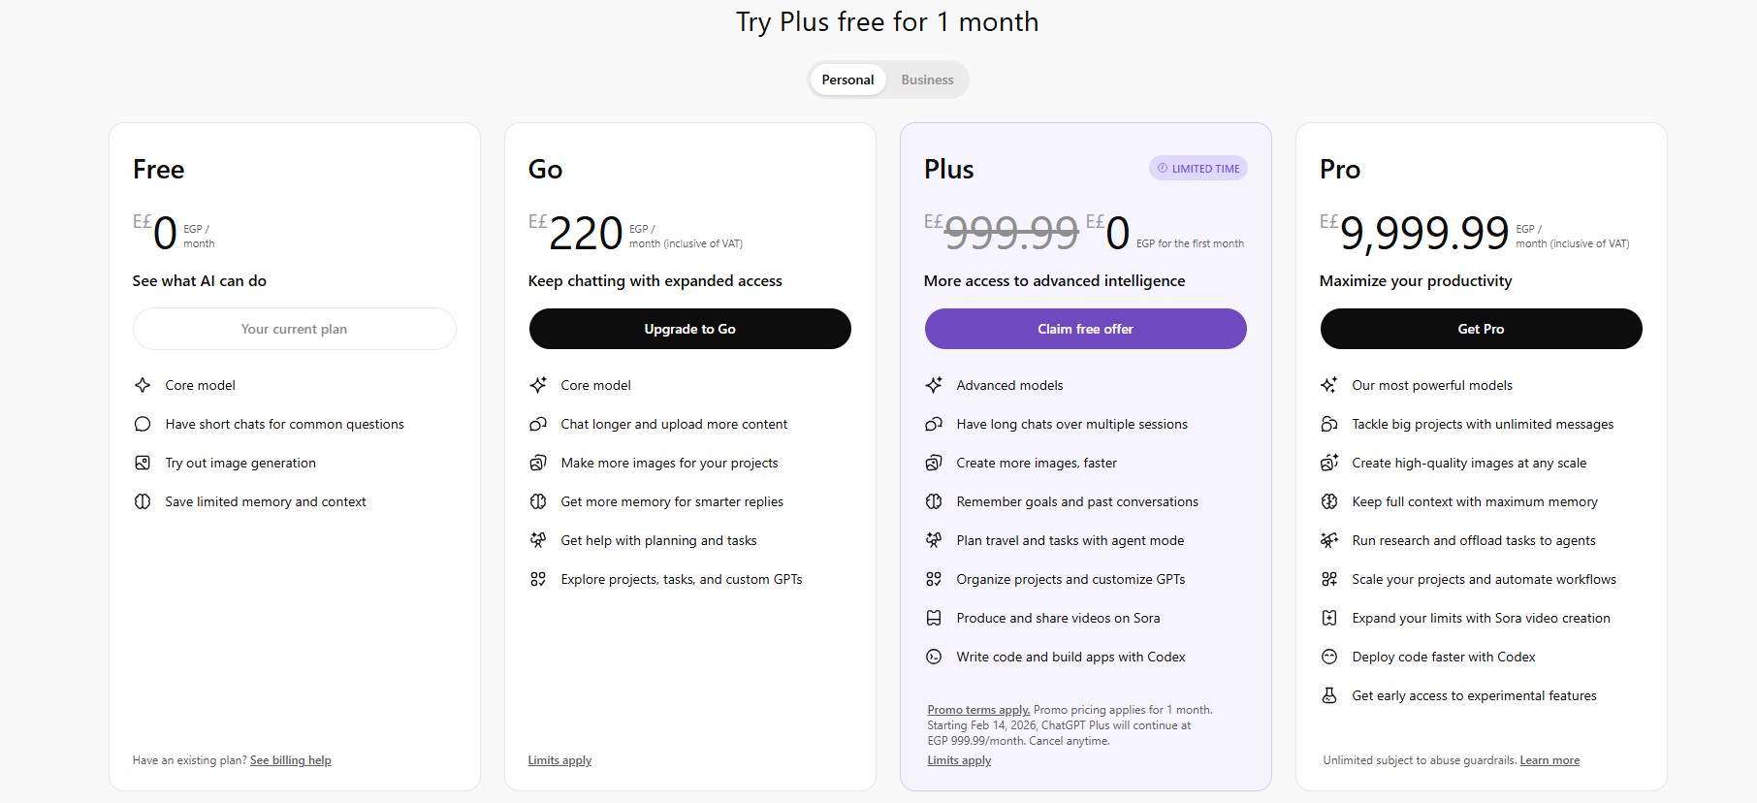Screen dimensions: 1757x803
Task: Click the Get Pro button
Action: pos(1481,329)
